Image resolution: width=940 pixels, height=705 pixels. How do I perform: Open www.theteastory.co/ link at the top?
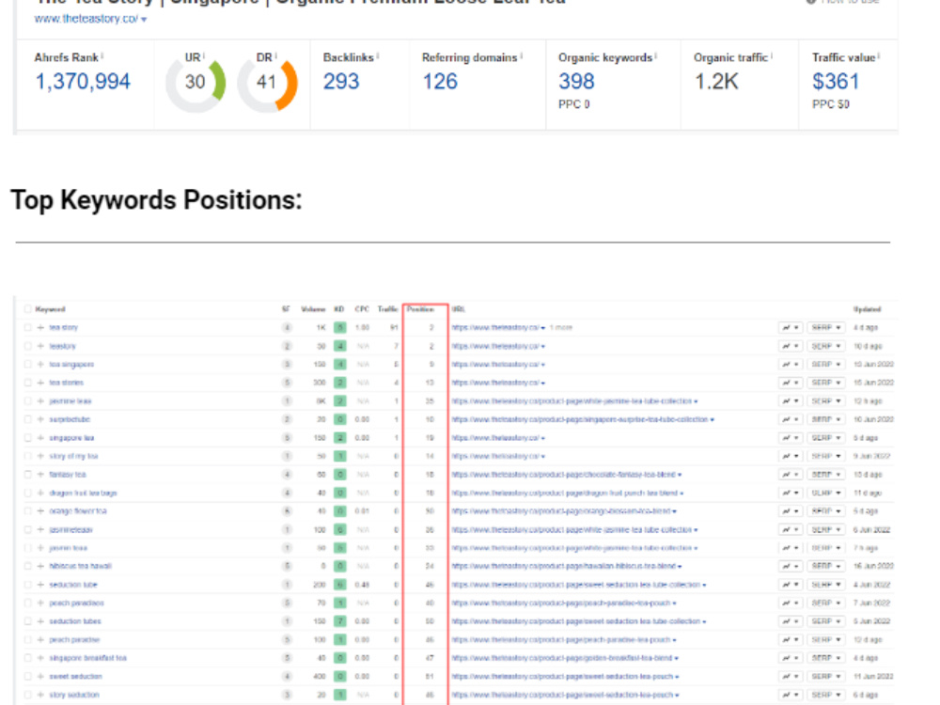pos(86,19)
